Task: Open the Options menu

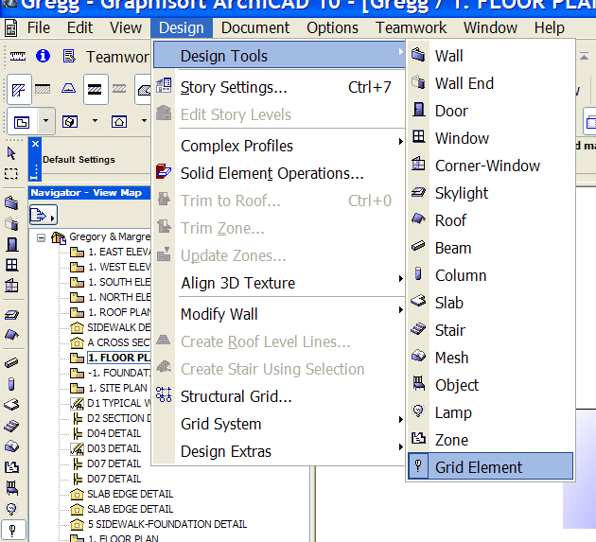Action: pos(332,27)
